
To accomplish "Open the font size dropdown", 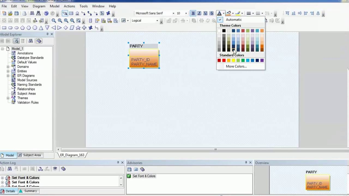I will click(x=186, y=13).
